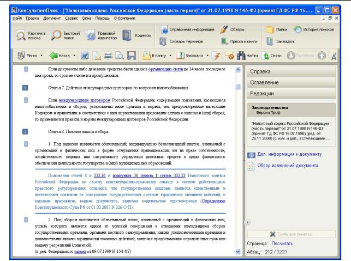351x261 pixels.
Task: Open the Кодексы section
Action: tap(137, 35)
